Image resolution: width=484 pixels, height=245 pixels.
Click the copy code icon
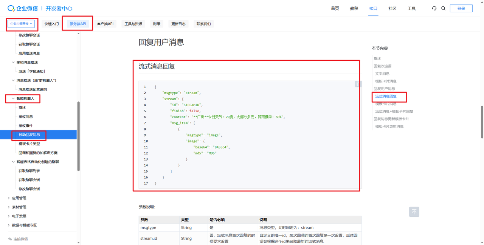358,84
